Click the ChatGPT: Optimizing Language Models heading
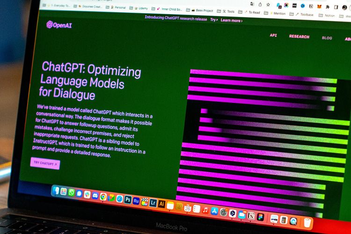Image resolution: width=351 pixels, height=234 pixels. (x=90, y=80)
